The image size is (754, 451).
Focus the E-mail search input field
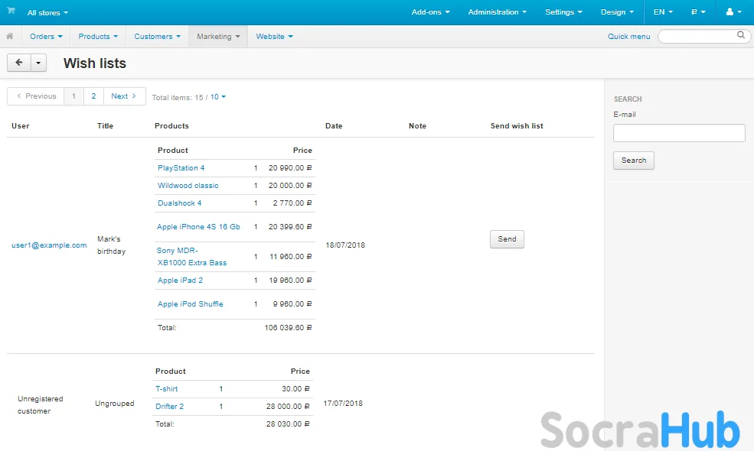point(678,133)
